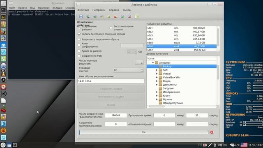Uncheck 'Запись текстового описания образа'
The image size is (263, 148).
79,34
